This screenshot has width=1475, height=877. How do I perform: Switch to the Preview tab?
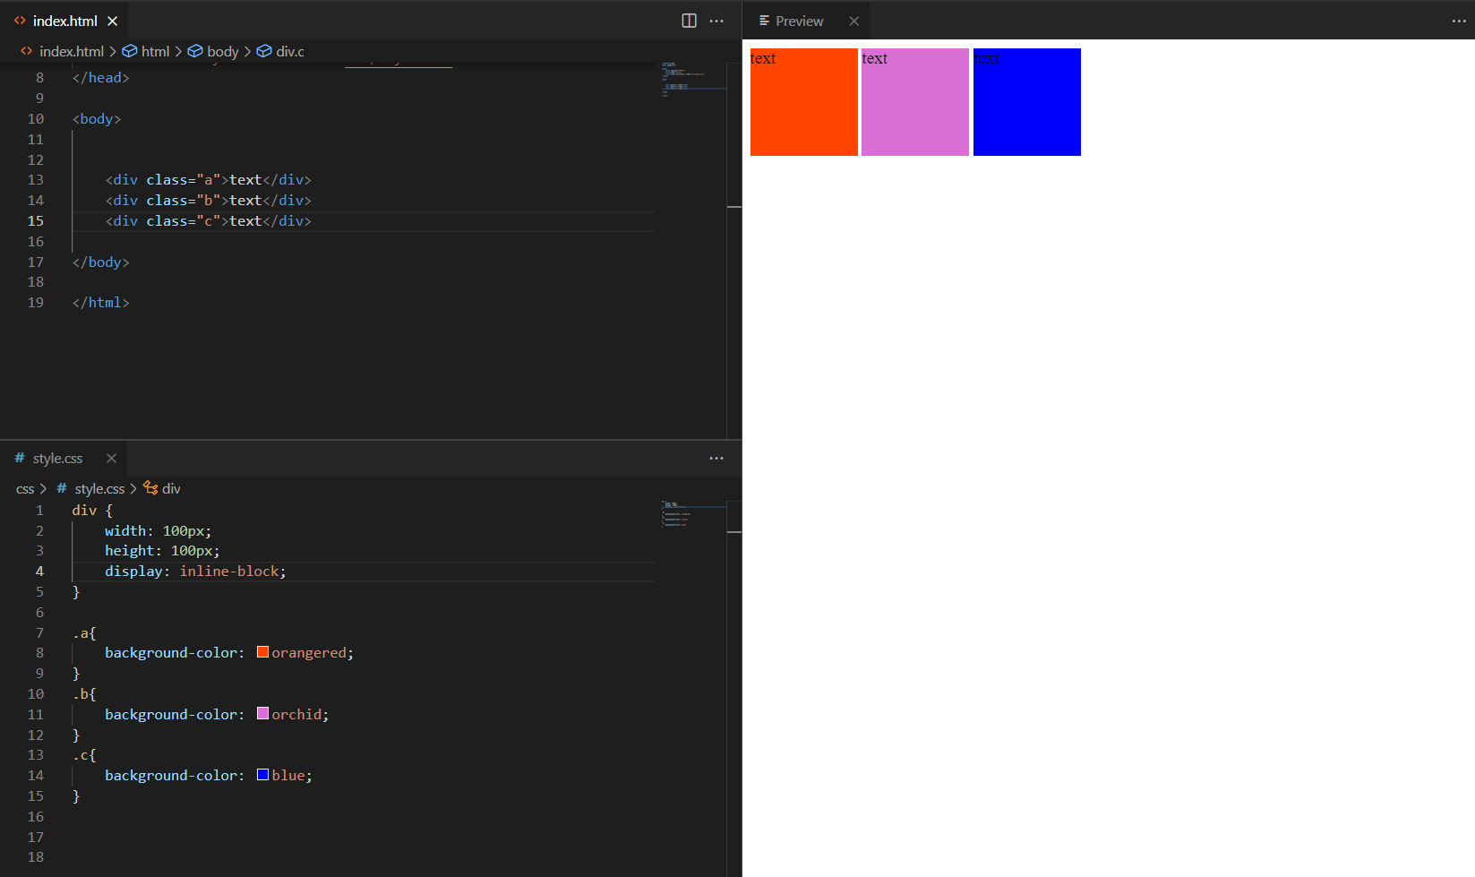coord(800,20)
